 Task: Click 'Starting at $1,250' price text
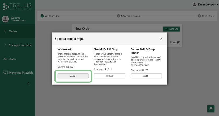tap(140, 70)
